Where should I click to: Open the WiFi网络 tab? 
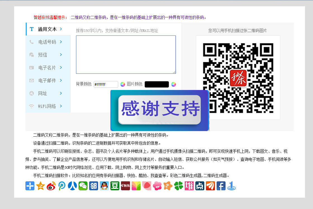pos(48,106)
